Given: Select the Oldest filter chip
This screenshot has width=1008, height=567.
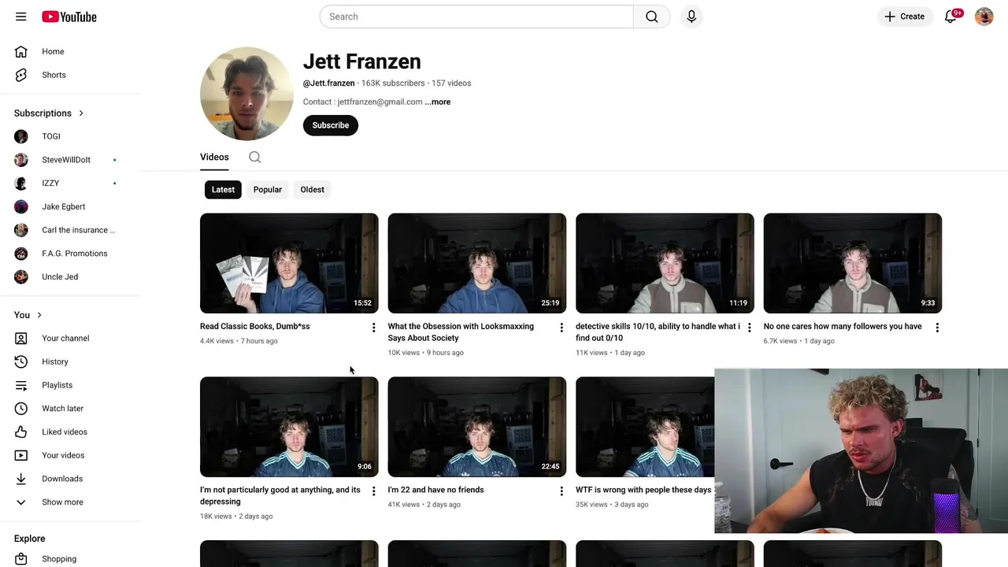Looking at the screenshot, I should (312, 190).
